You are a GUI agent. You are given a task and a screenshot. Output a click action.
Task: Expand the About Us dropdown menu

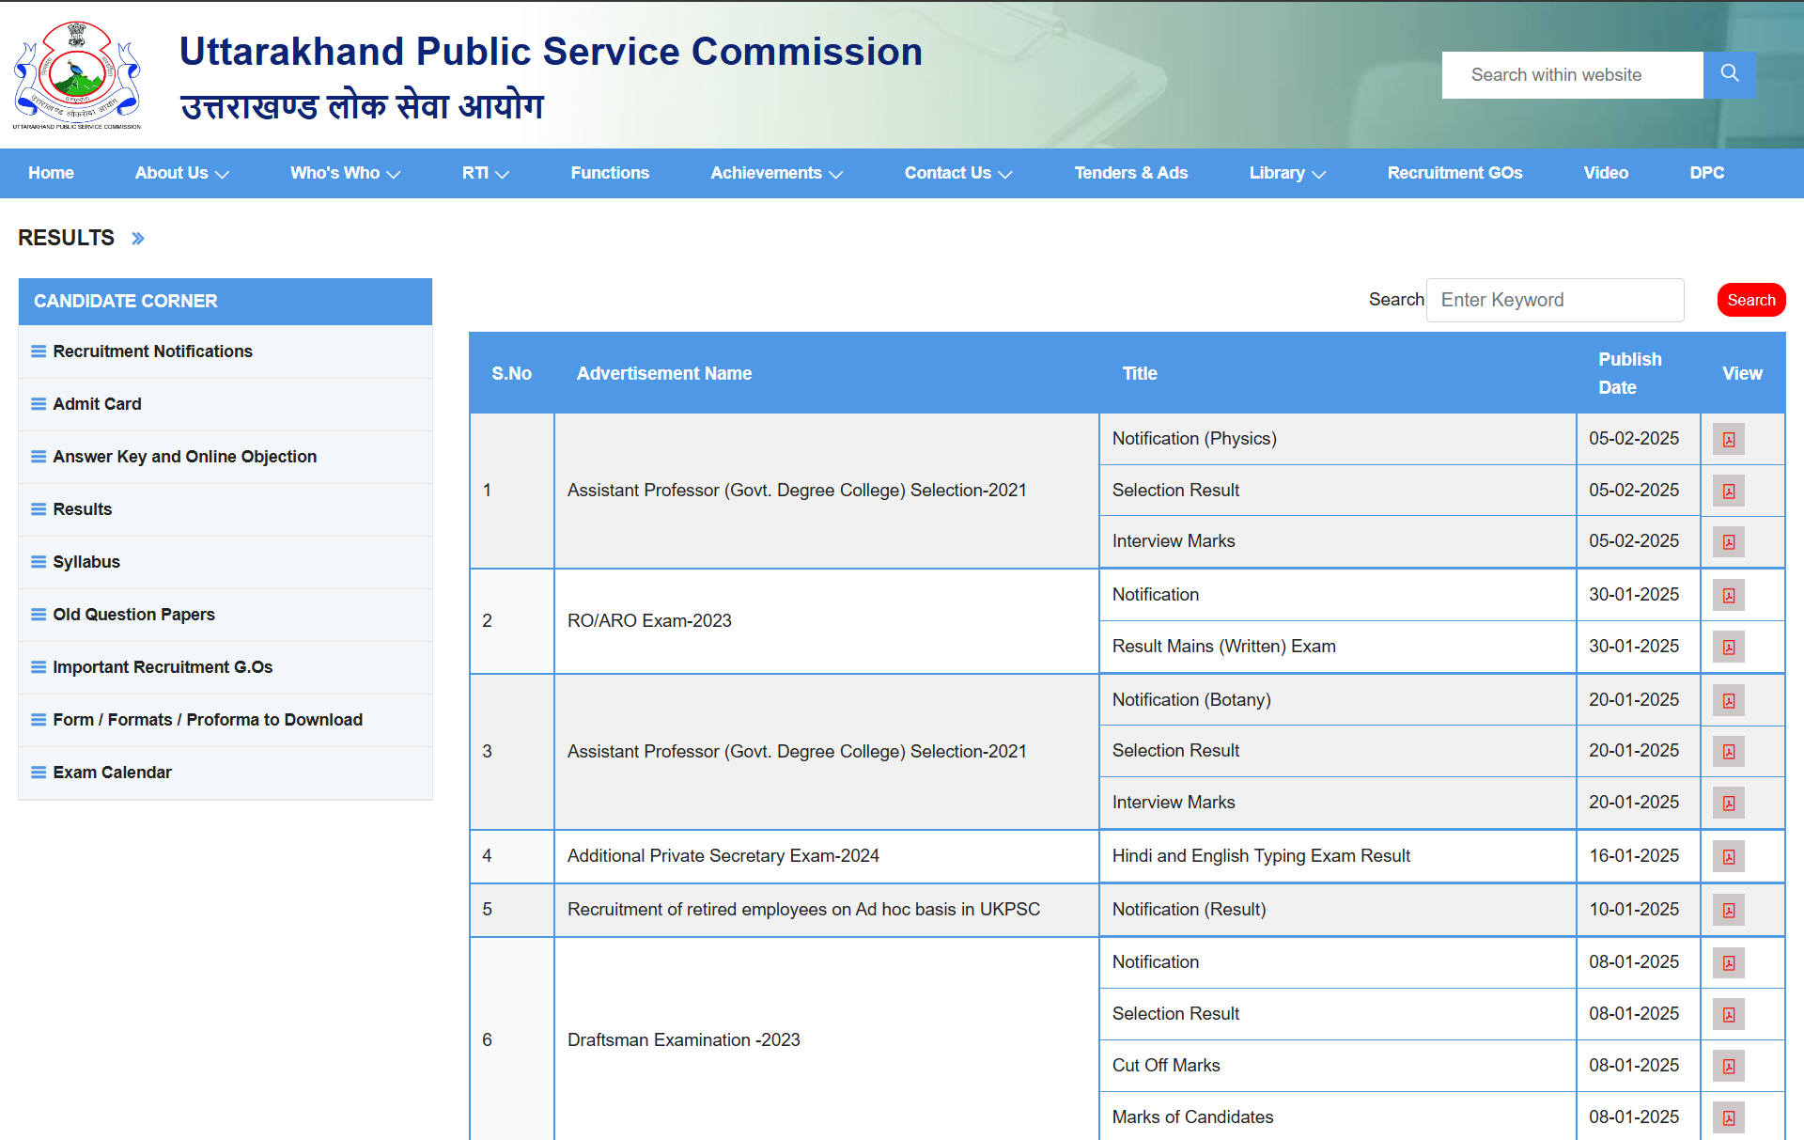[x=181, y=173]
